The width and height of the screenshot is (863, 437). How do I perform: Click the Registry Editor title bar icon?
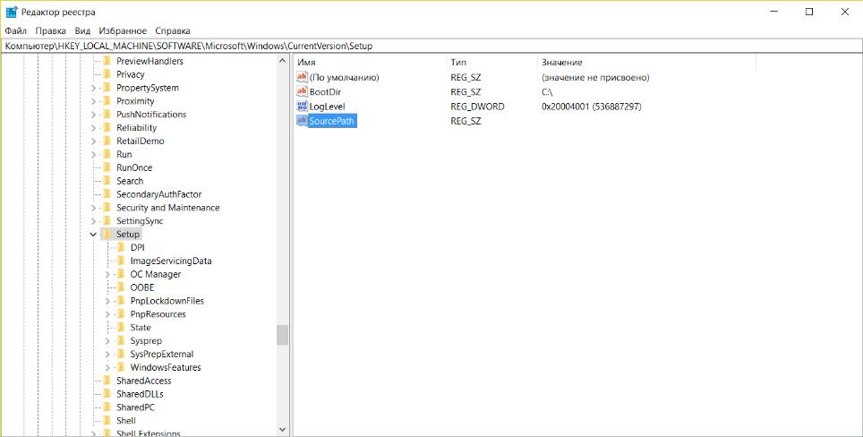[x=13, y=12]
